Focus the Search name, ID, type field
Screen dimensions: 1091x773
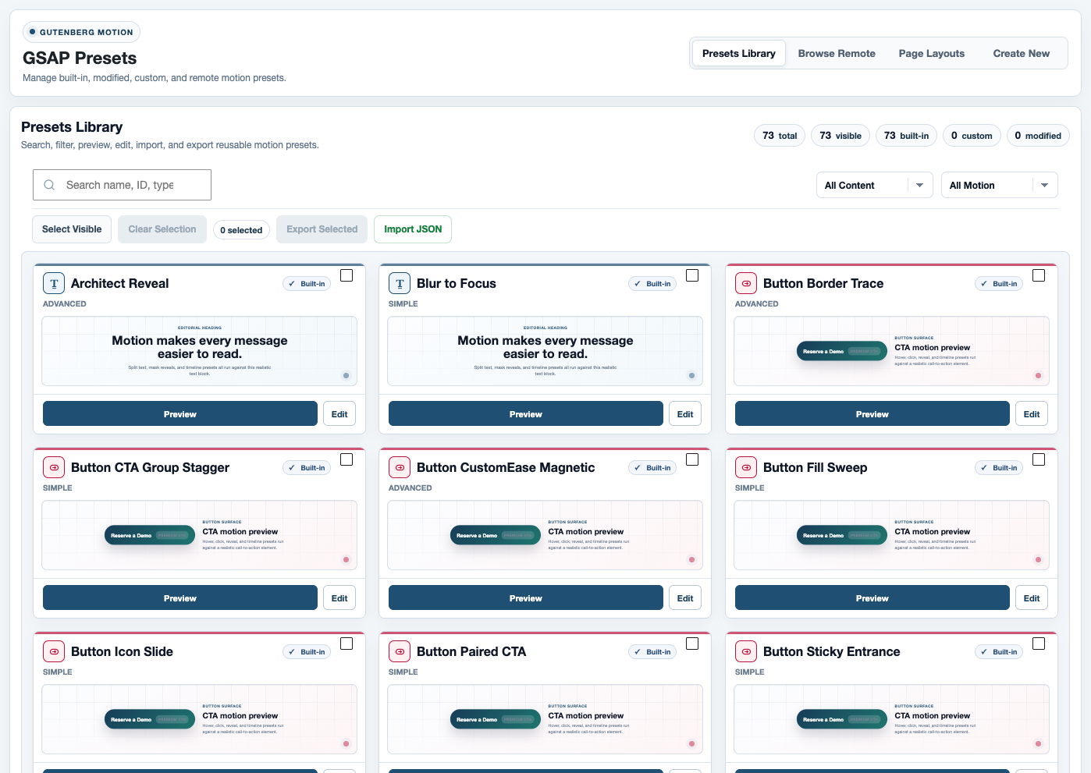point(122,185)
